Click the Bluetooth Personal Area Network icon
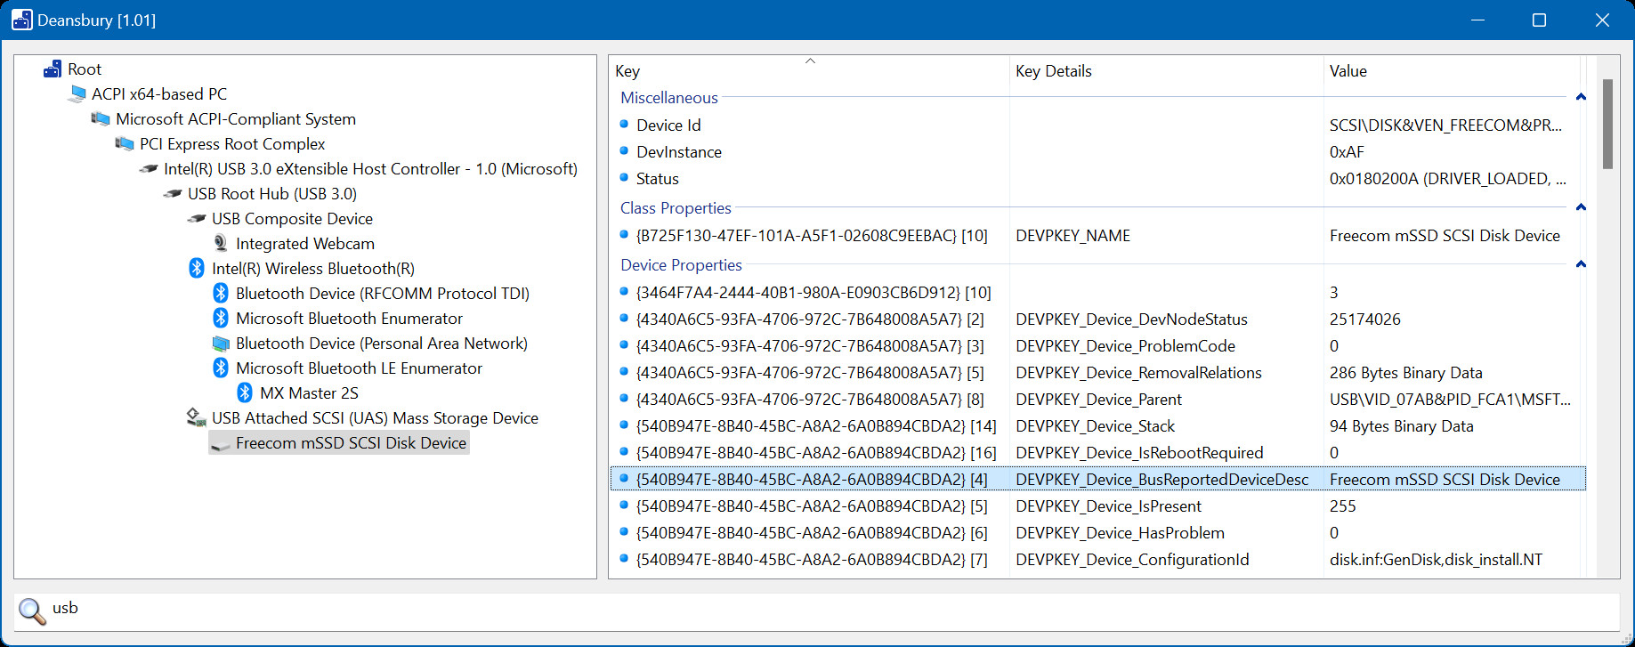Viewport: 1635px width, 647px height. click(221, 344)
